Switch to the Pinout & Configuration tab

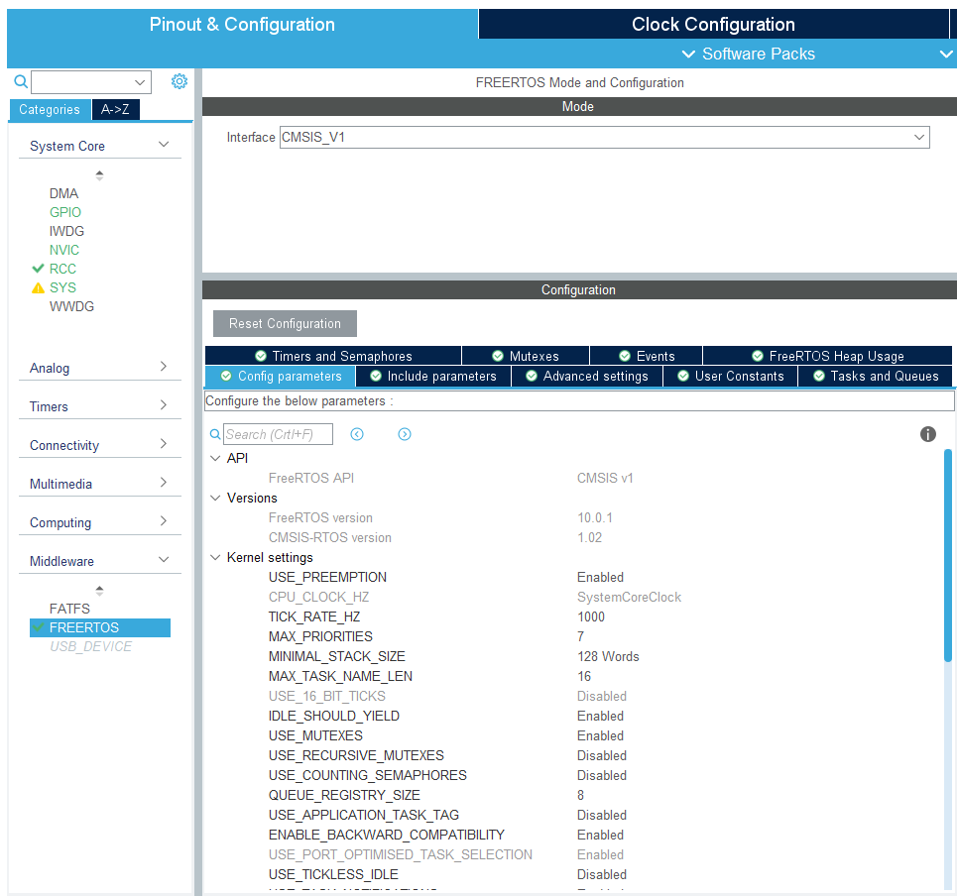coord(242,24)
